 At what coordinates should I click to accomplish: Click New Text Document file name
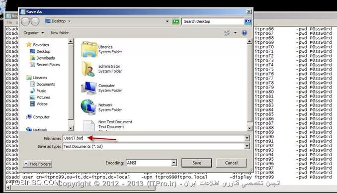tap(115, 122)
